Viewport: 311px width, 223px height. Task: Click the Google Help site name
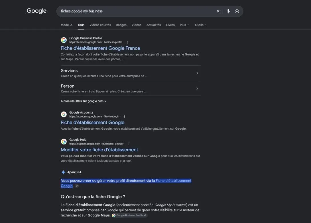[78, 140]
